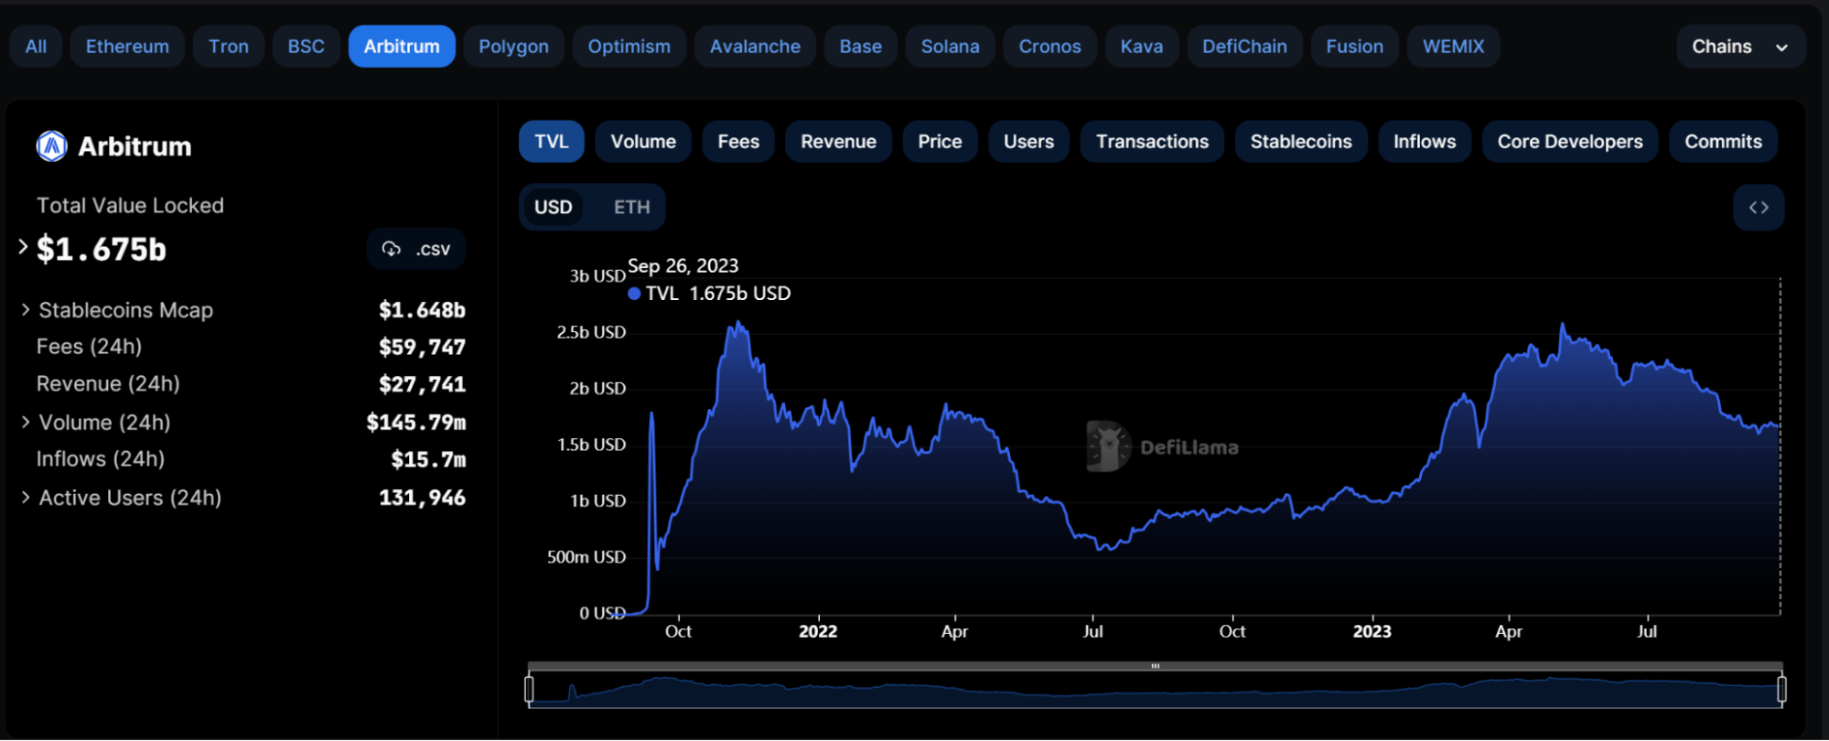Image resolution: width=1829 pixels, height=741 pixels.
Task: Click the Fees (24h) label
Action: [x=90, y=347]
